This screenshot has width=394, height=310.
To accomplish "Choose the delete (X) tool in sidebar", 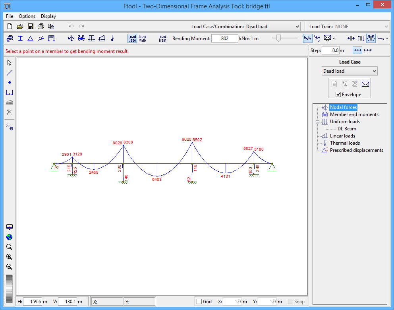I will coord(9,112).
